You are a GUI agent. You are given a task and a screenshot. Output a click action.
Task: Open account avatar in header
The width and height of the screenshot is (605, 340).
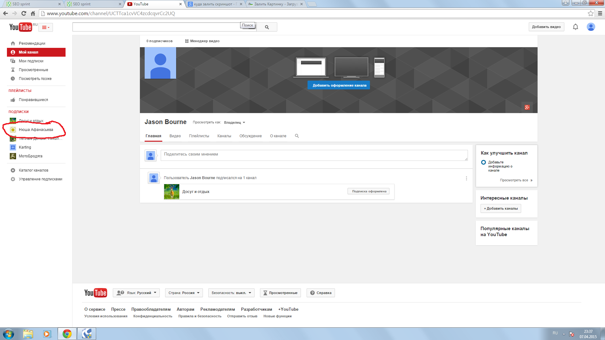[591, 27]
